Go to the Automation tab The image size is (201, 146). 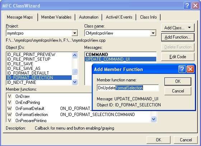tap(88, 17)
